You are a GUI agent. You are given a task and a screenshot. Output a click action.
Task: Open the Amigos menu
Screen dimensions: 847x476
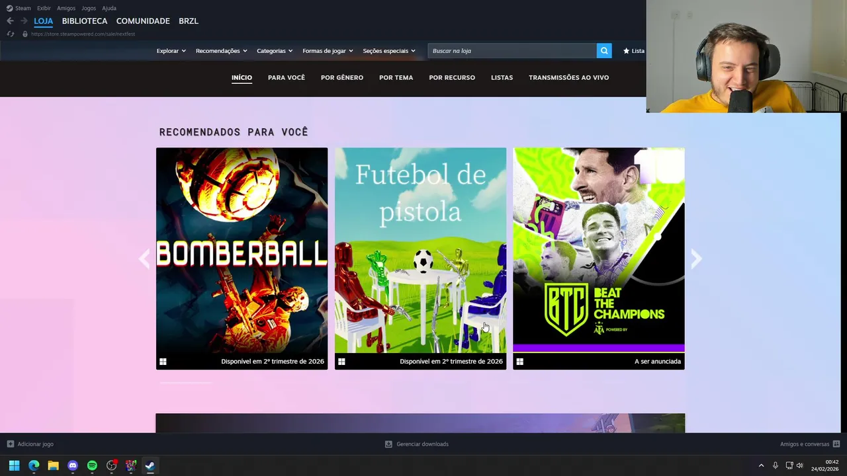click(66, 9)
